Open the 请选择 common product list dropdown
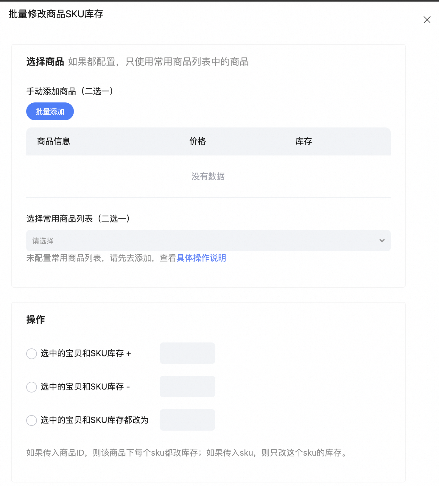 coord(203,241)
